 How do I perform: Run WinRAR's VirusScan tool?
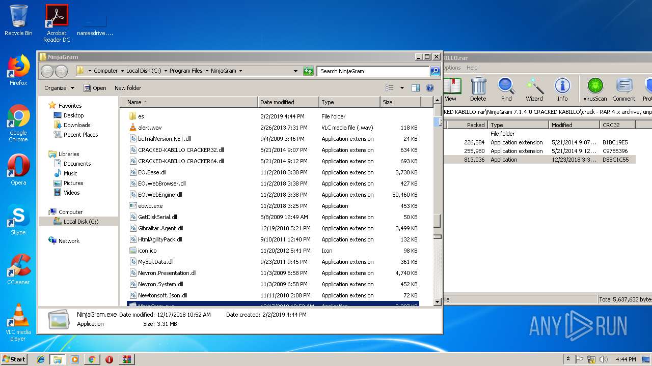[595, 89]
